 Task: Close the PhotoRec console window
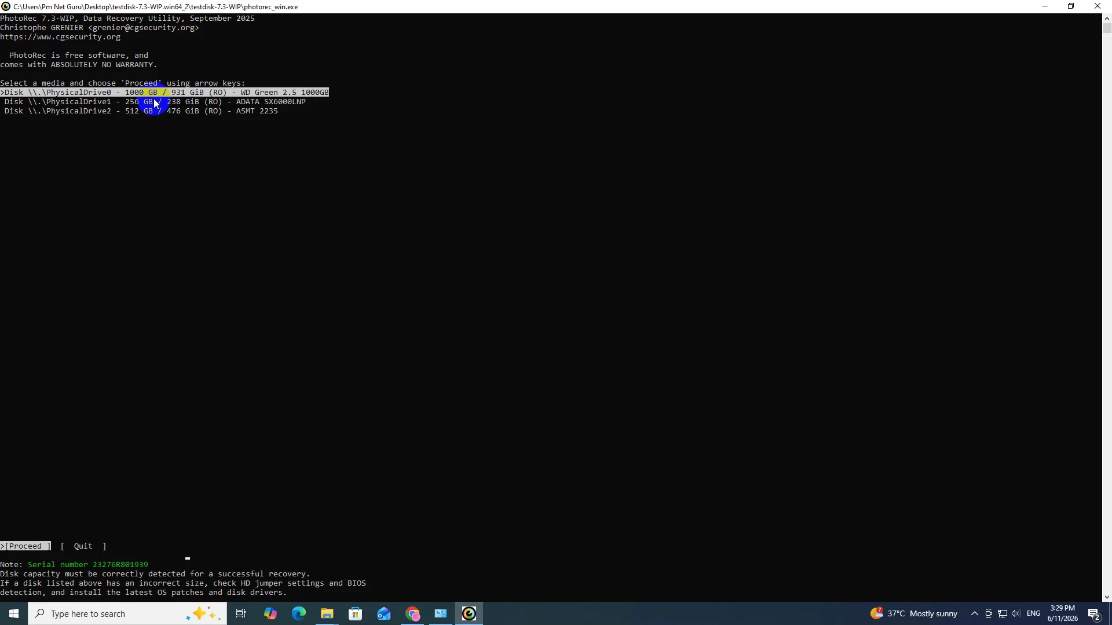tap(1098, 6)
